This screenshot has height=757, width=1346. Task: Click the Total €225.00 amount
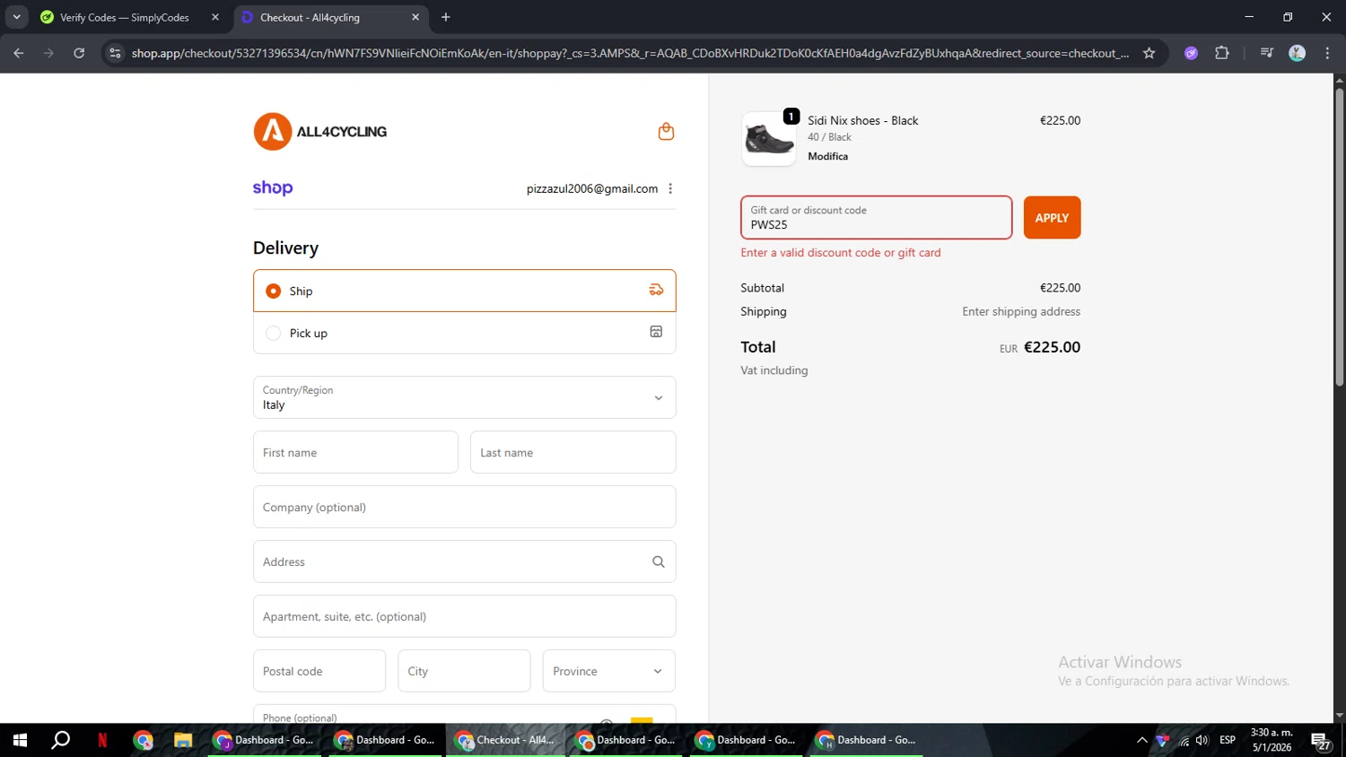pyautogui.click(x=1052, y=347)
